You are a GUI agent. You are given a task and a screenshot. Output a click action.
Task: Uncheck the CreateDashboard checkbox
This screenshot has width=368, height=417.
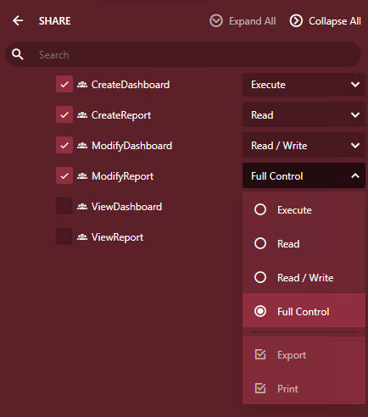[x=64, y=84]
